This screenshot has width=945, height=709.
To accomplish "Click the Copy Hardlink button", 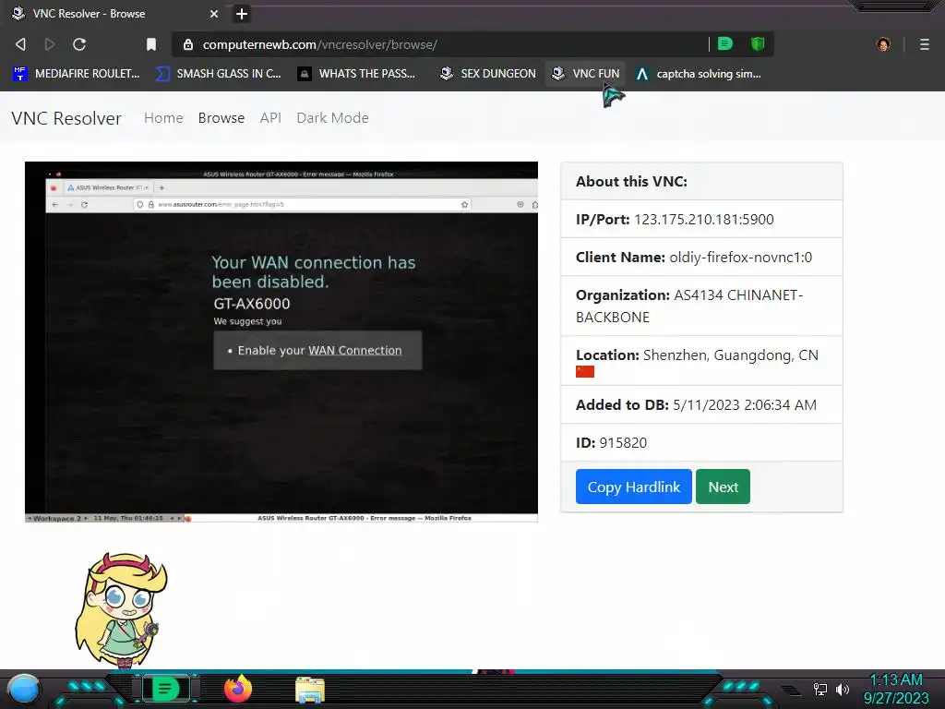I will coord(633,487).
